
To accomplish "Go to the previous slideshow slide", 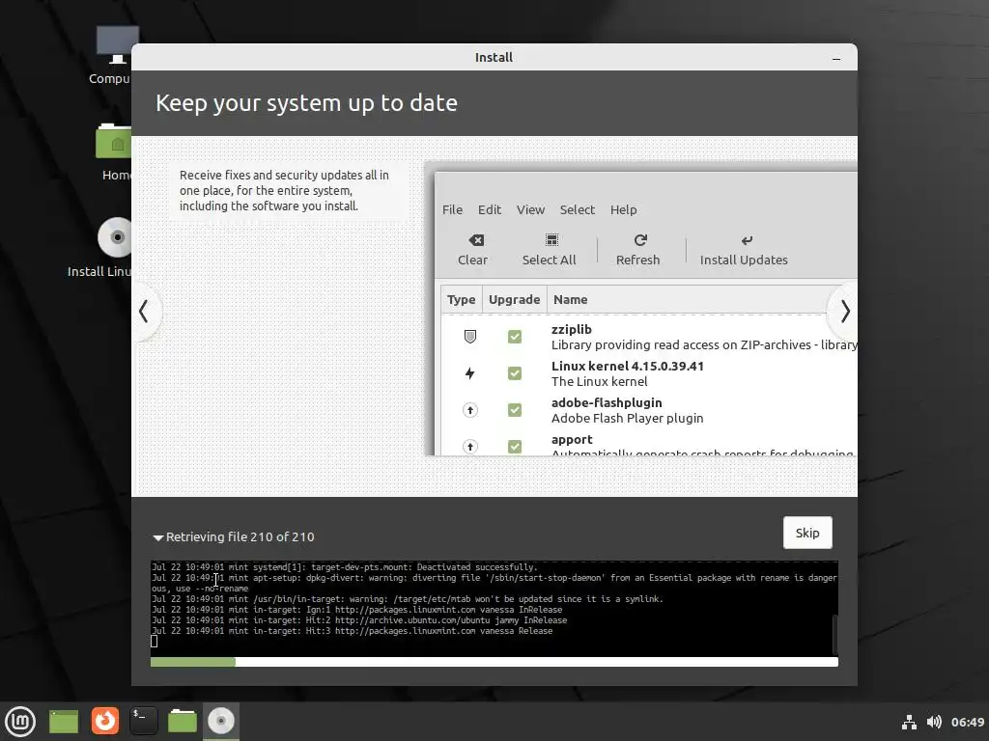I will pyautogui.click(x=145, y=312).
